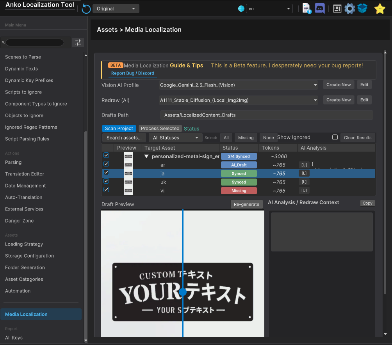This screenshot has height=345, width=392.
Task: Click the sidebar menu search field
Action: [35, 42]
